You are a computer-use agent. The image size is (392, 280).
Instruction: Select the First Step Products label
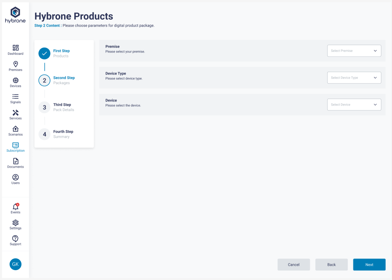pos(61,53)
